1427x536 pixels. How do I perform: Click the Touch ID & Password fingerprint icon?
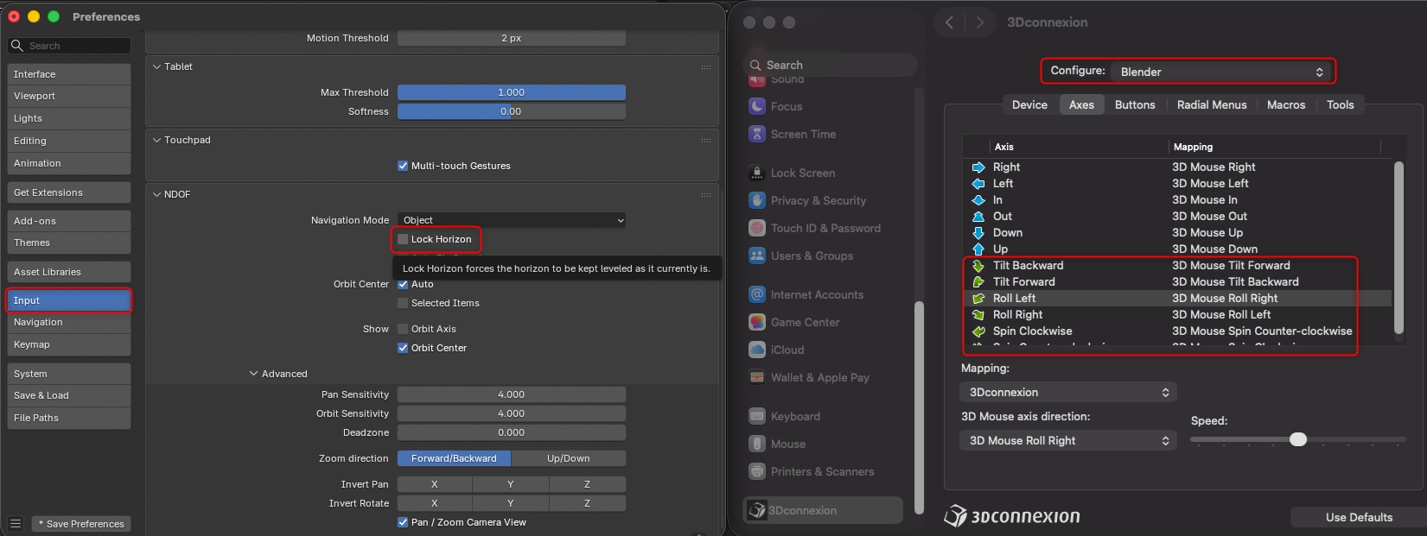pos(757,228)
